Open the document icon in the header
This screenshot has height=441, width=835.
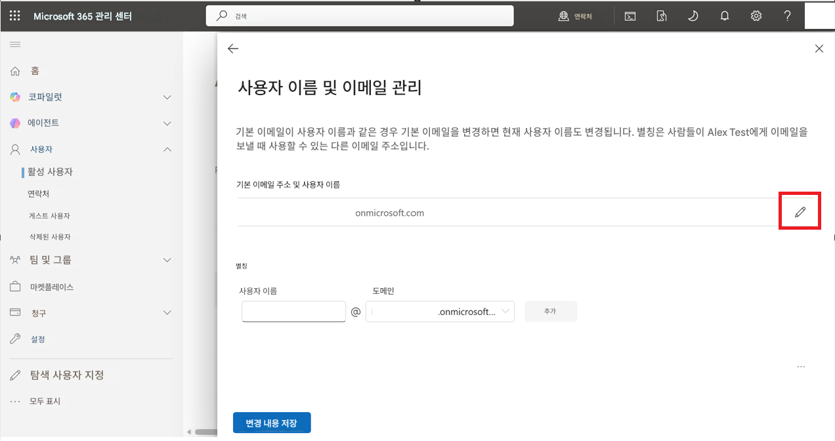click(x=662, y=16)
